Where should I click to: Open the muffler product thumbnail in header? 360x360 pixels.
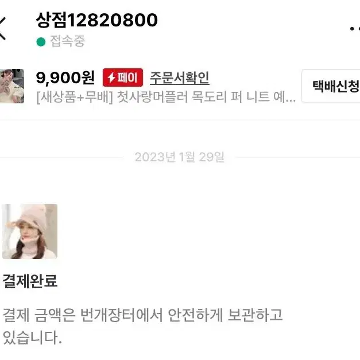point(12,86)
